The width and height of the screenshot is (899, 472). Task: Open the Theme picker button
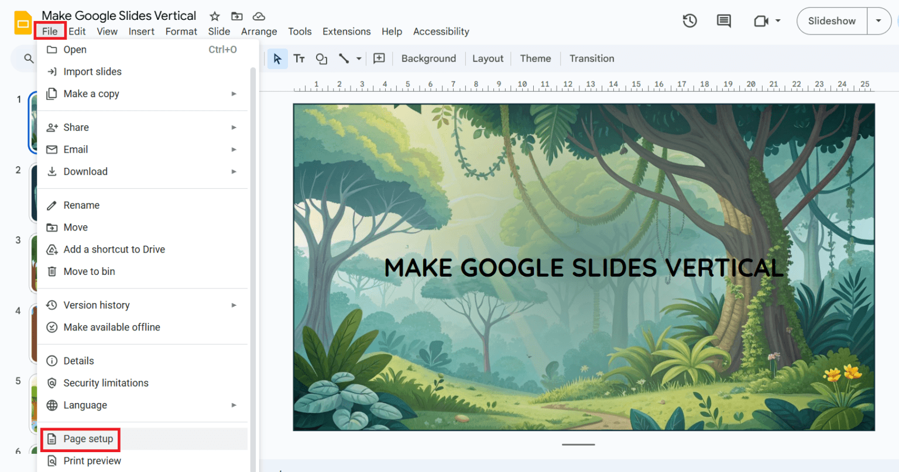pyautogui.click(x=535, y=58)
